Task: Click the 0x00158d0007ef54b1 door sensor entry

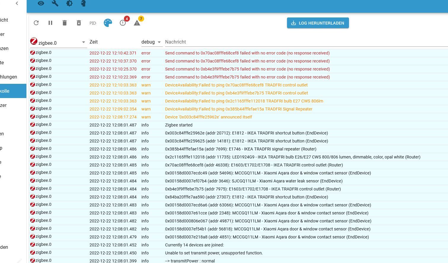Action: click(x=268, y=229)
